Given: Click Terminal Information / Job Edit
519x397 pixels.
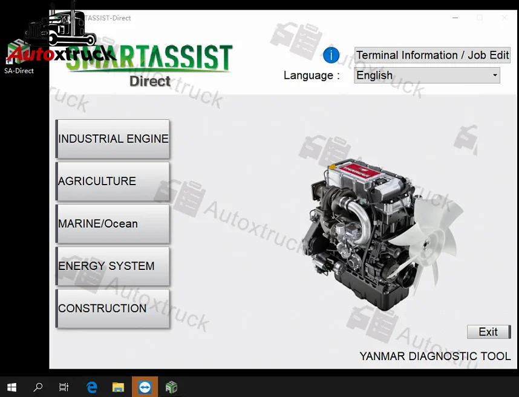Looking at the screenshot, I should pyautogui.click(x=432, y=54).
